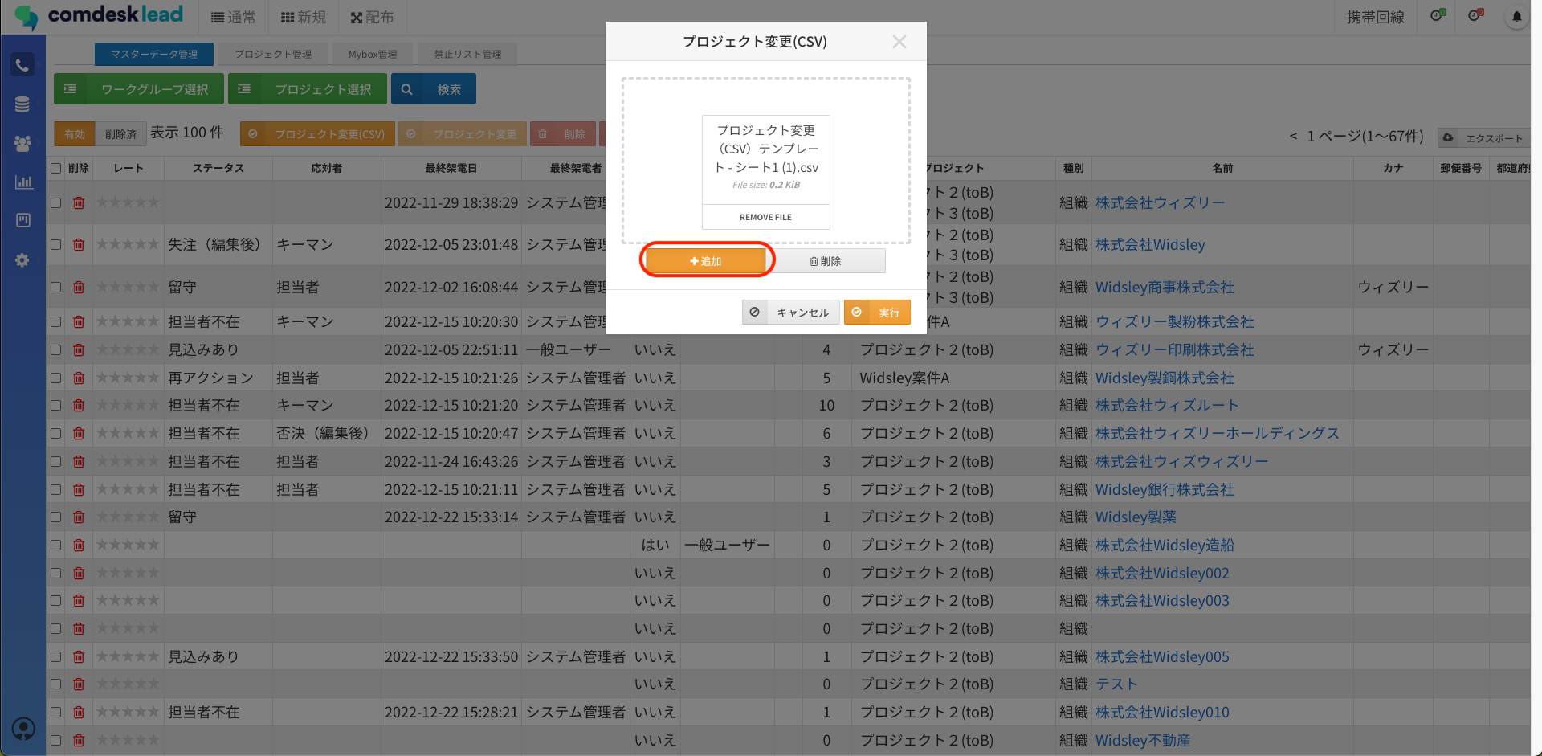
Task: Open the 株式会社Widsley造船 link
Action: [1165, 546]
